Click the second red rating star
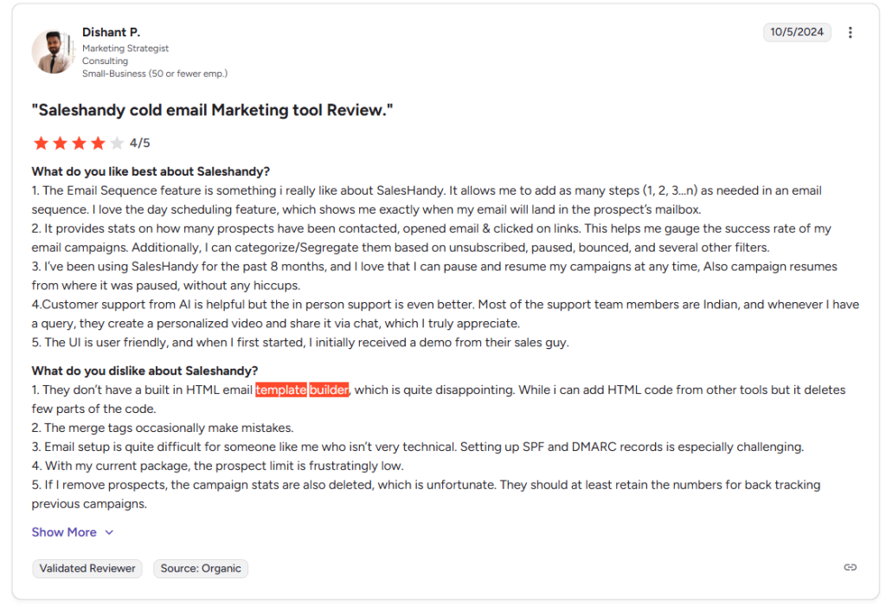Image resolution: width=886 pixels, height=606 pixels. [60, 143]
